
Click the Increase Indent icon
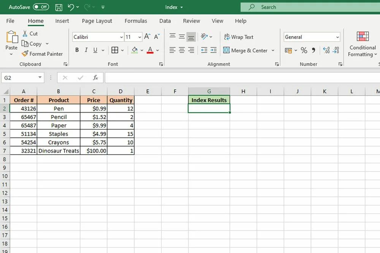214,50
